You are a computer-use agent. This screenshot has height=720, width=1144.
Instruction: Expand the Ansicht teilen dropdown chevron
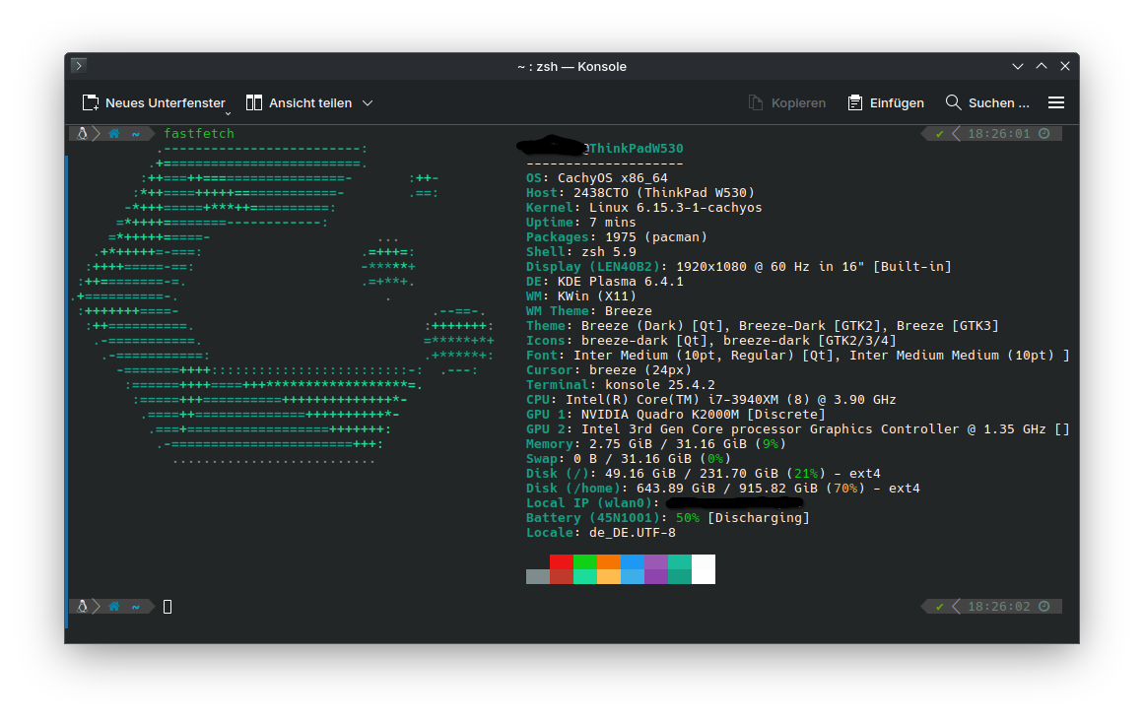click(368, 102)
